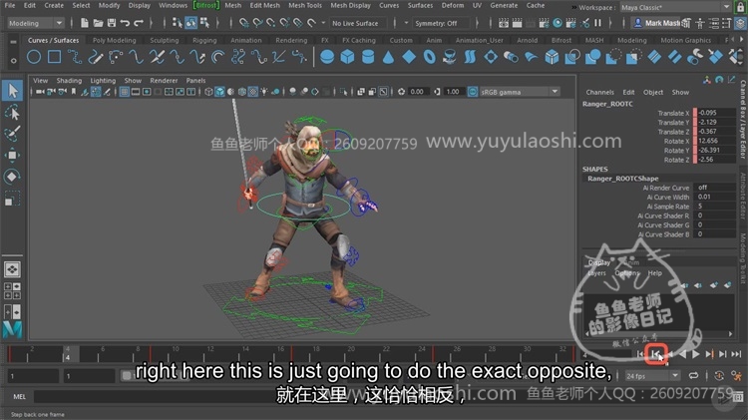
Task: Toggle wireframe display in viewport
Action: pos(209,92)
